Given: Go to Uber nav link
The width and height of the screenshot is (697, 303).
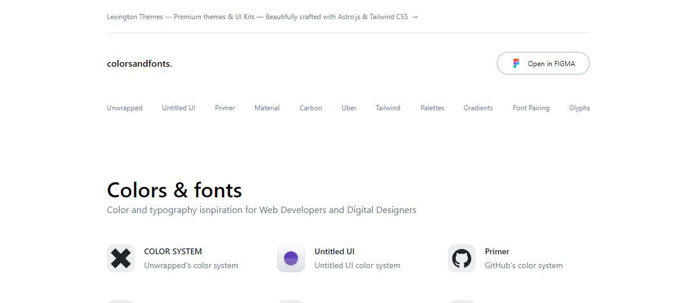Looking at the screenshot, I should pos(349,108).
